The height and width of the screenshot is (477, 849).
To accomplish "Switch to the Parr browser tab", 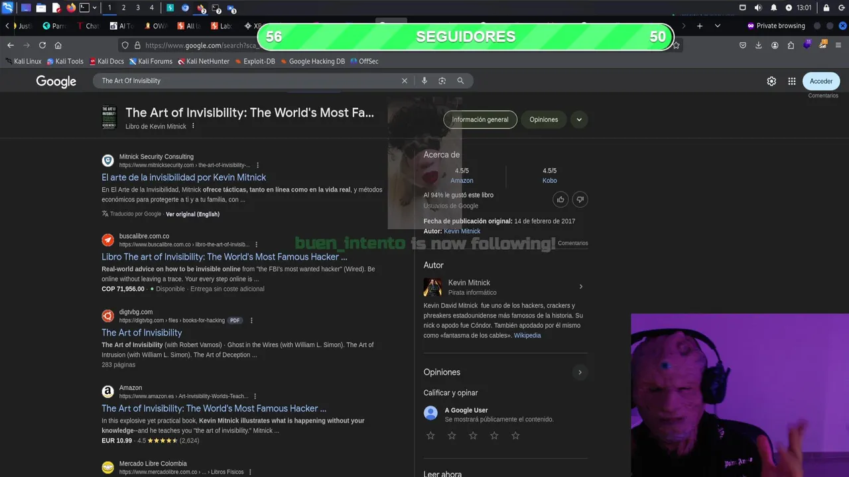I will [54, 26].
